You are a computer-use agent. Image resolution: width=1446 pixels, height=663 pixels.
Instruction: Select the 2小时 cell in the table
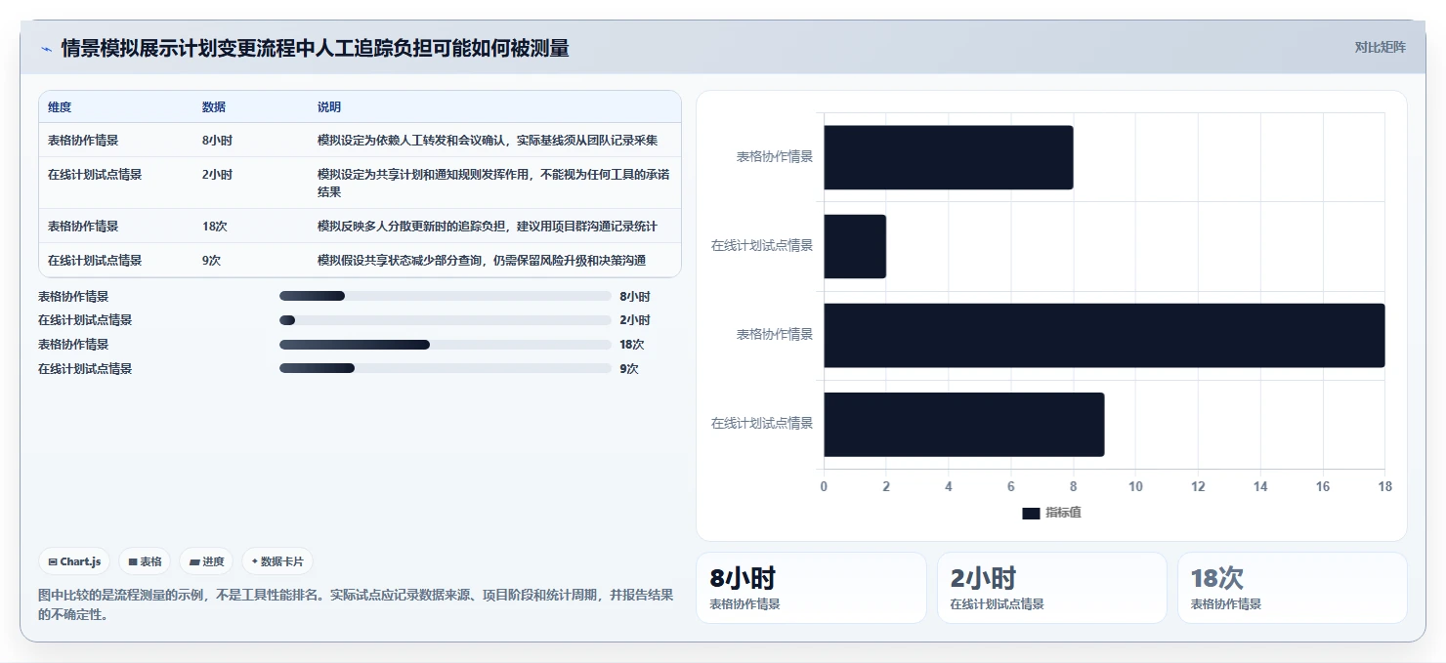point(217,175)
